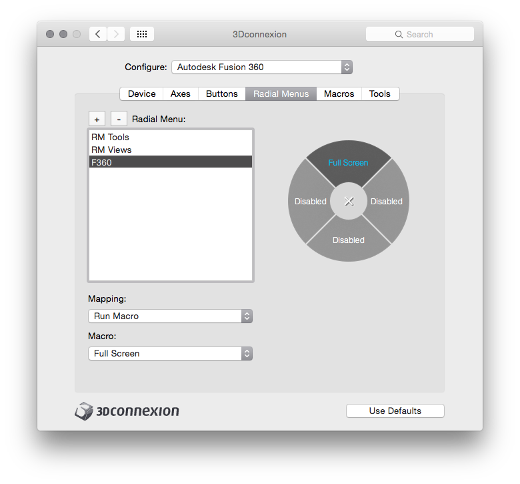Select the bottom Disabled radial segment
The image size is (520, 484).
349,240
